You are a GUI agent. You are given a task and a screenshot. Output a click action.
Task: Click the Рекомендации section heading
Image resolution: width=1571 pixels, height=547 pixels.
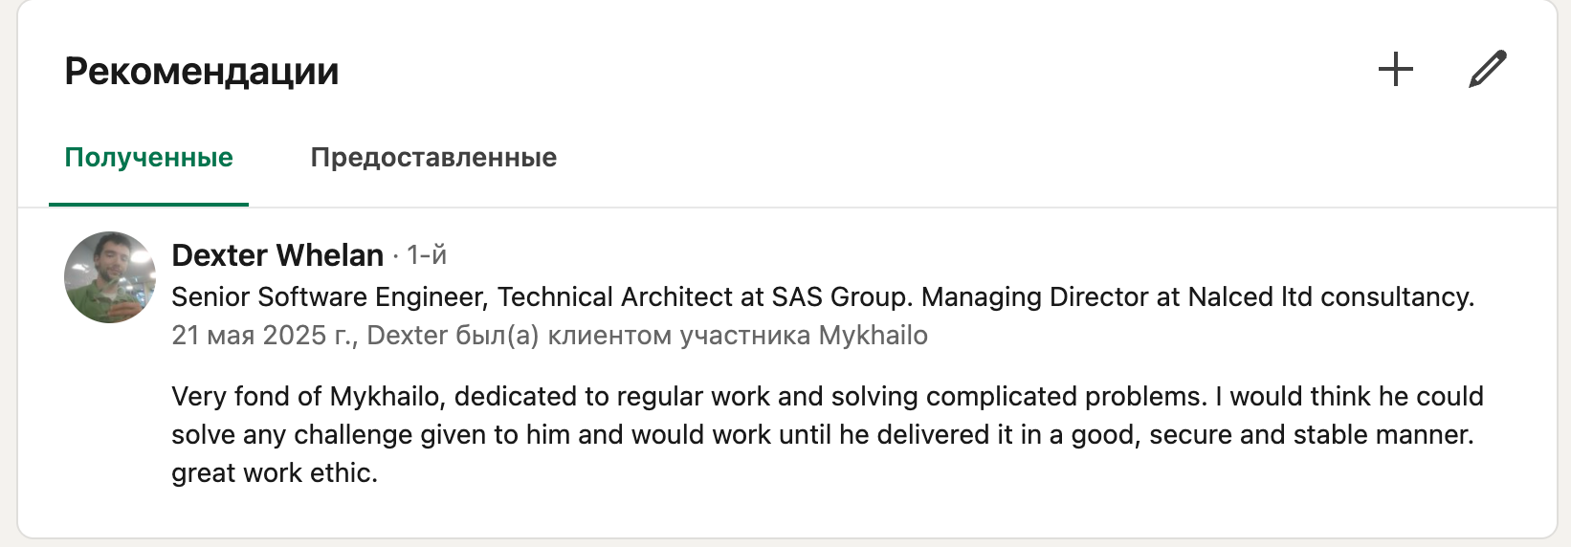pyautogui.click(x=202, y=72)
